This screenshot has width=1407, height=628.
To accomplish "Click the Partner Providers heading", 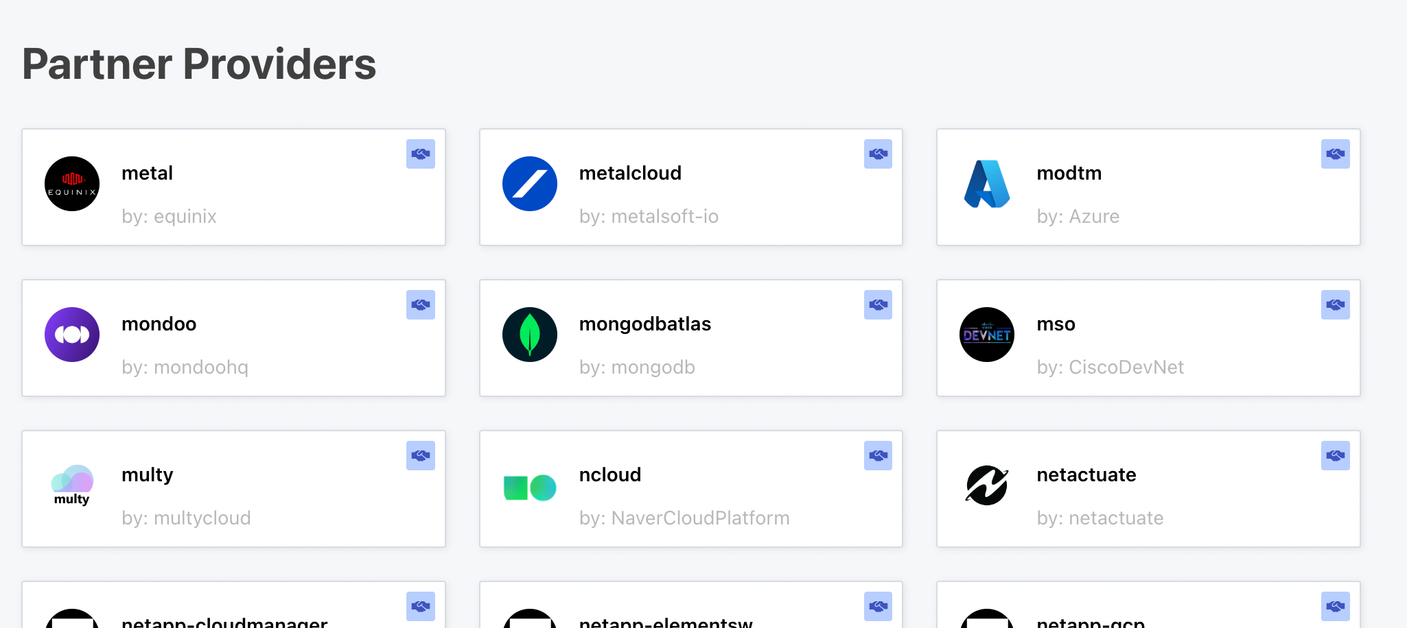I will coord(199,64).
